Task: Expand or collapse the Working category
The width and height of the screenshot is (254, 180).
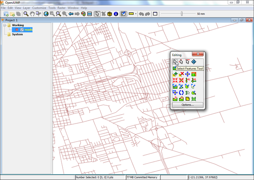Action: pos(4,25)
